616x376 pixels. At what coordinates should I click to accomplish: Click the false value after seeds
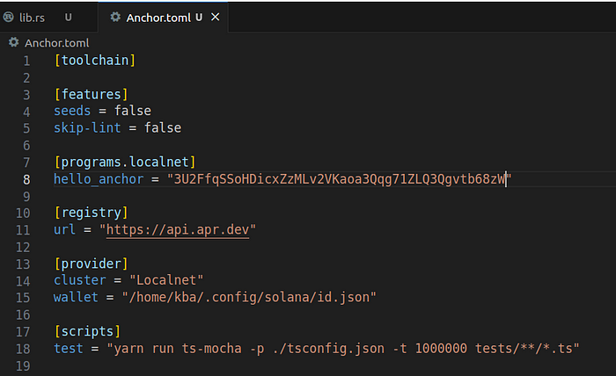[x=133, y=111]
